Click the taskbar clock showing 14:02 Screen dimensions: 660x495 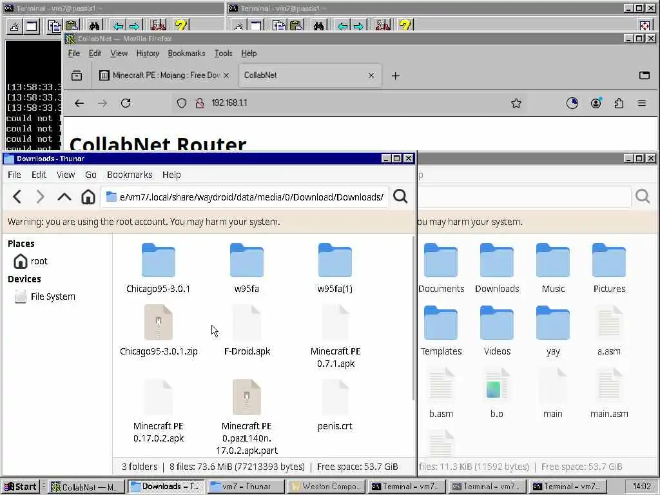[x=641, y=487]
